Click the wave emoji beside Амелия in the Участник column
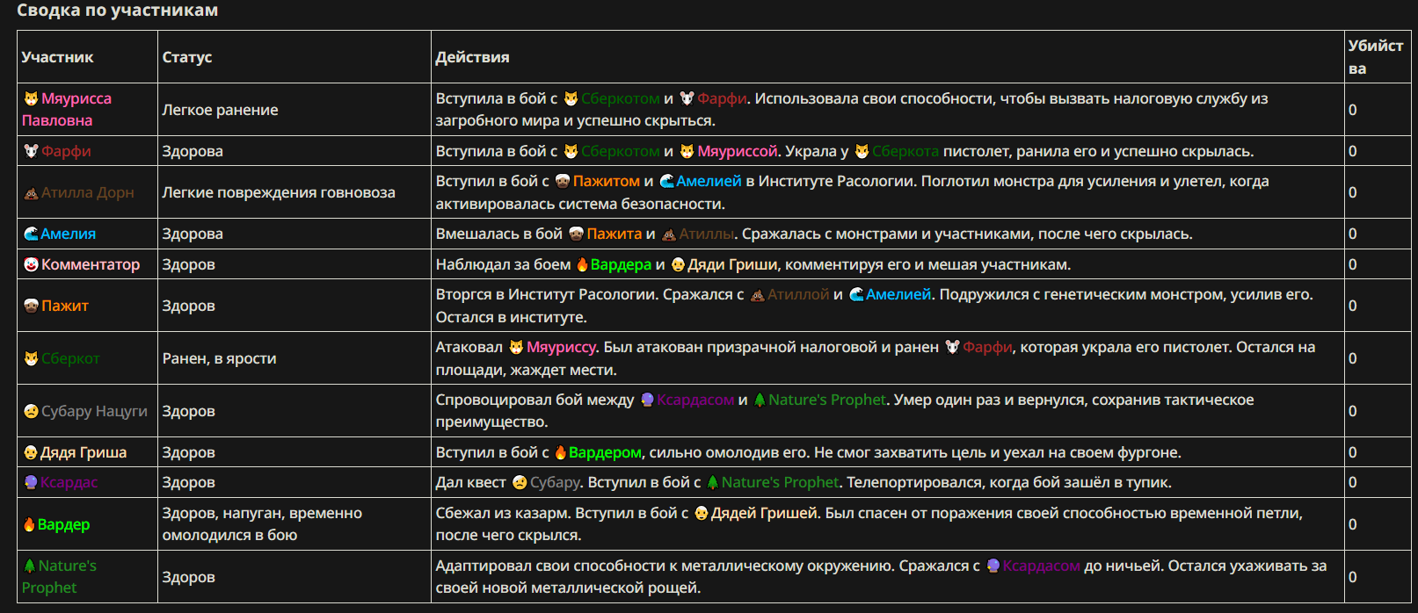 click(x=31, y=234)
